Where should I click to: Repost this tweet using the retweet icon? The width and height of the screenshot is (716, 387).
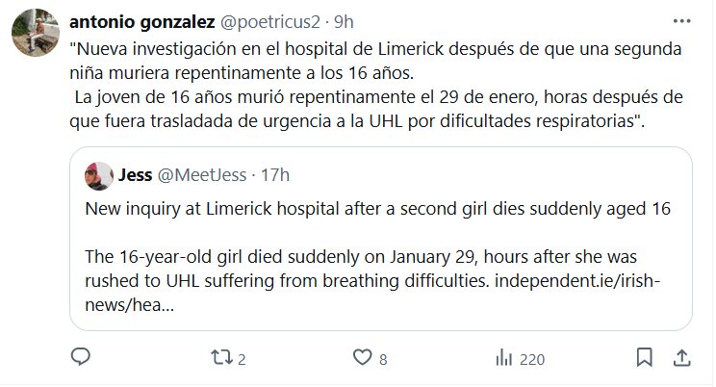tap(220, 359)
